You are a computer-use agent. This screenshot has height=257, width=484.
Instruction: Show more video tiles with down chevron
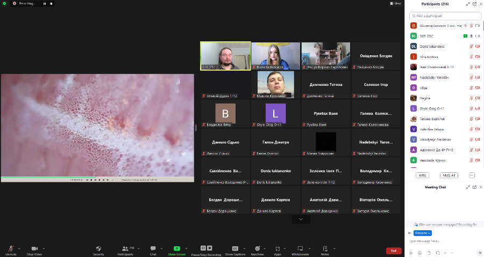tap(301, 219)
